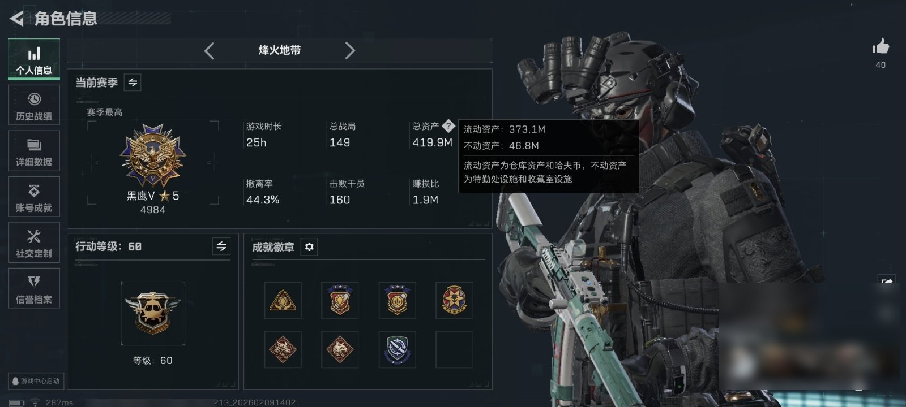Open the 历史战绩 sidebar tab
The height and width of the screenshot is (407, 906).
(x=34, y=105)
